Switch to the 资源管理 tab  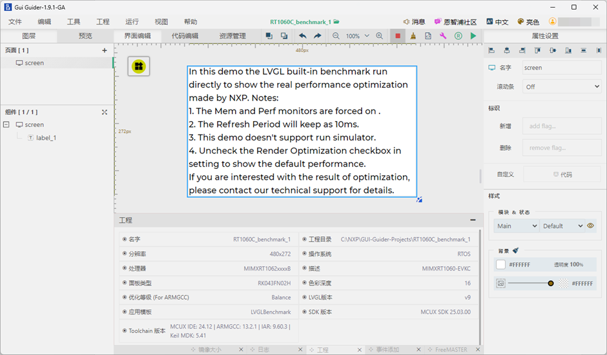232,36
